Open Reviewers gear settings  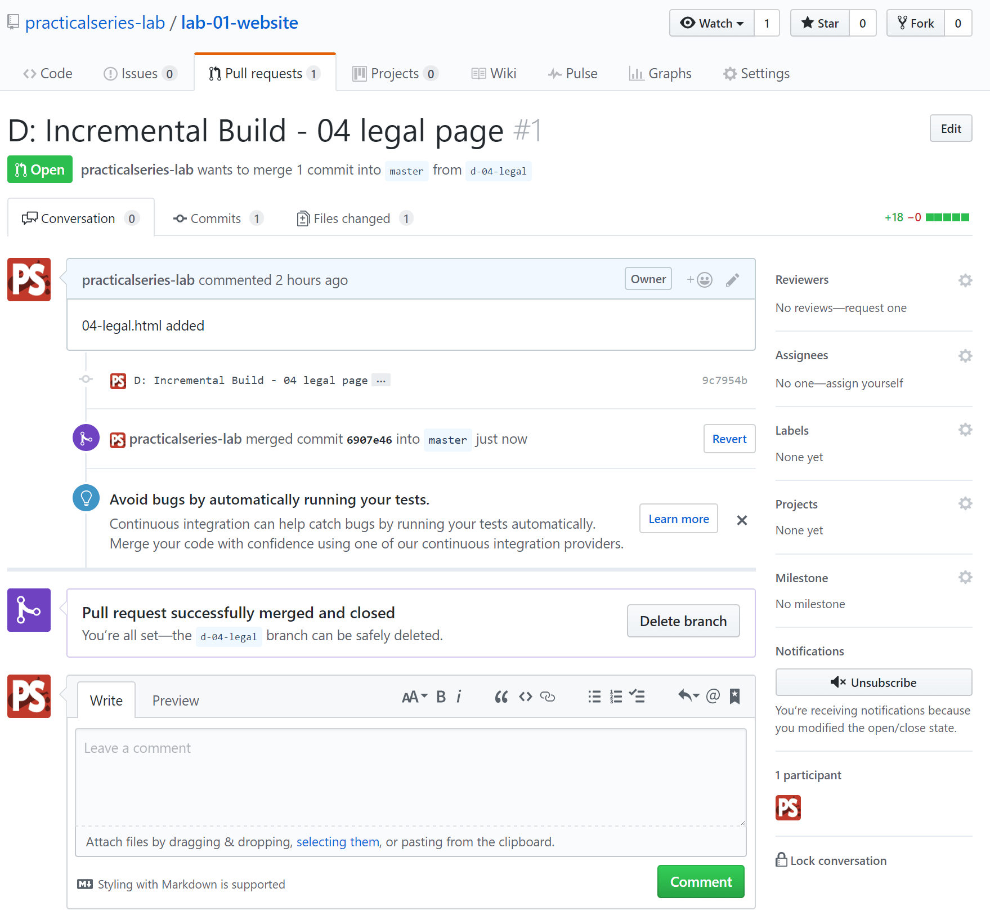point(965,280)
